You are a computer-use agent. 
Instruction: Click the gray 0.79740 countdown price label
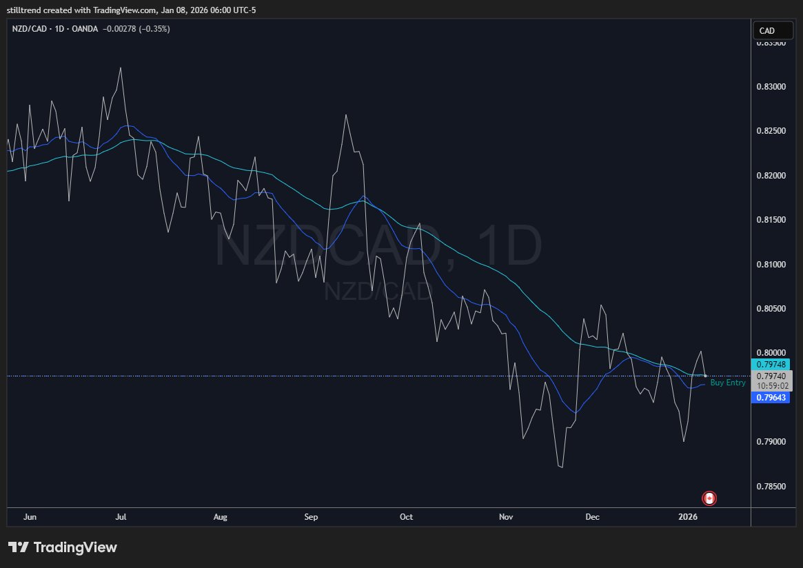pyautogui.click(x=770, y=376)
